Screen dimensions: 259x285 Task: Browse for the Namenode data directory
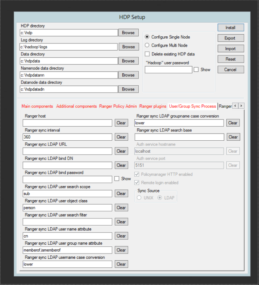128,75
